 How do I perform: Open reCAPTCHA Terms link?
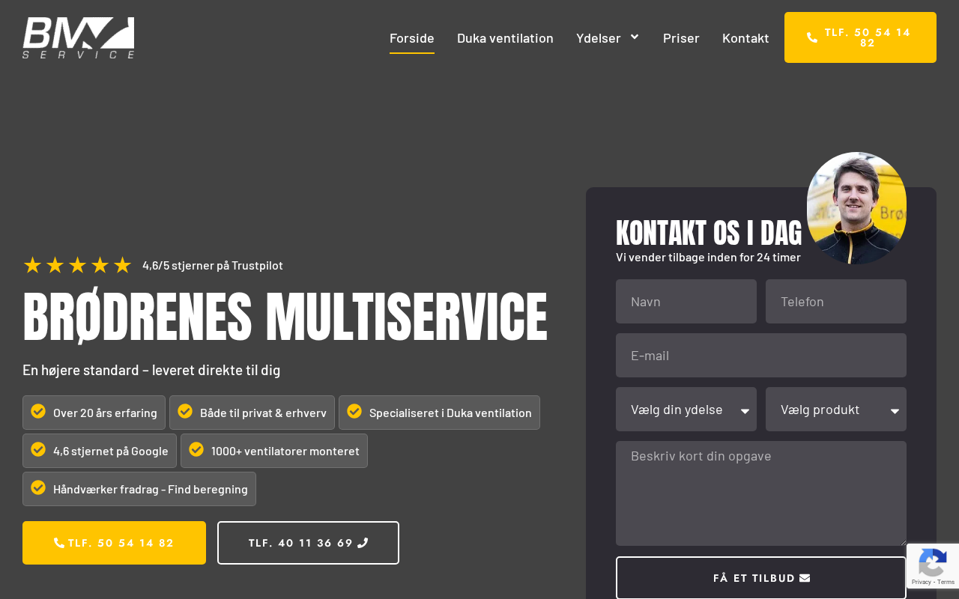click(946, 583)
